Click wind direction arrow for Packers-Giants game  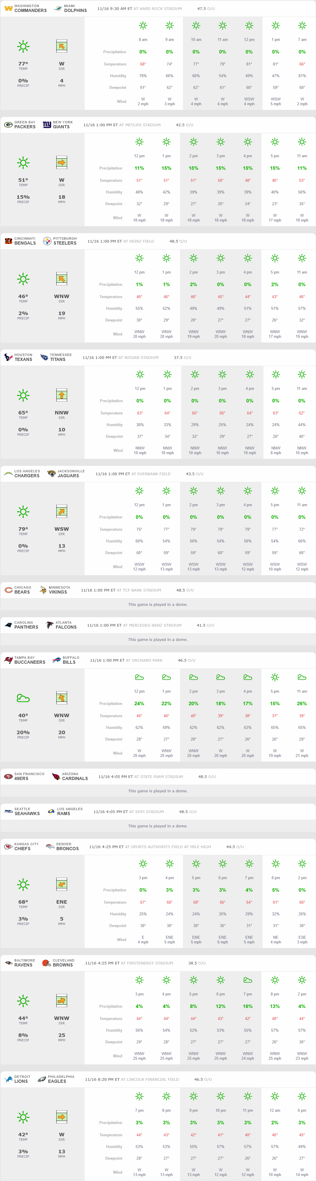61,163
